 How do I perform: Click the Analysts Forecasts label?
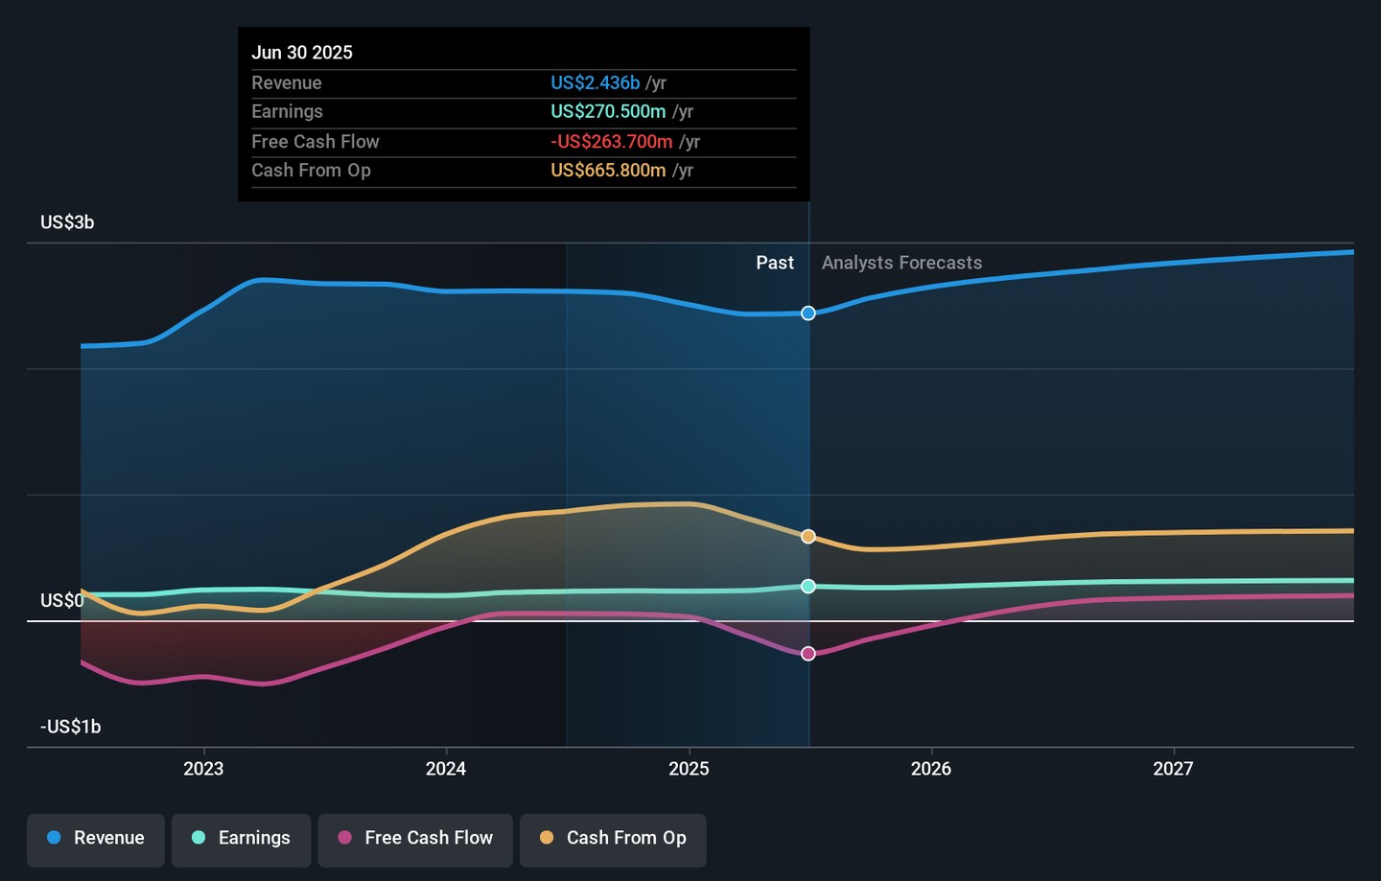coord(901,263)
